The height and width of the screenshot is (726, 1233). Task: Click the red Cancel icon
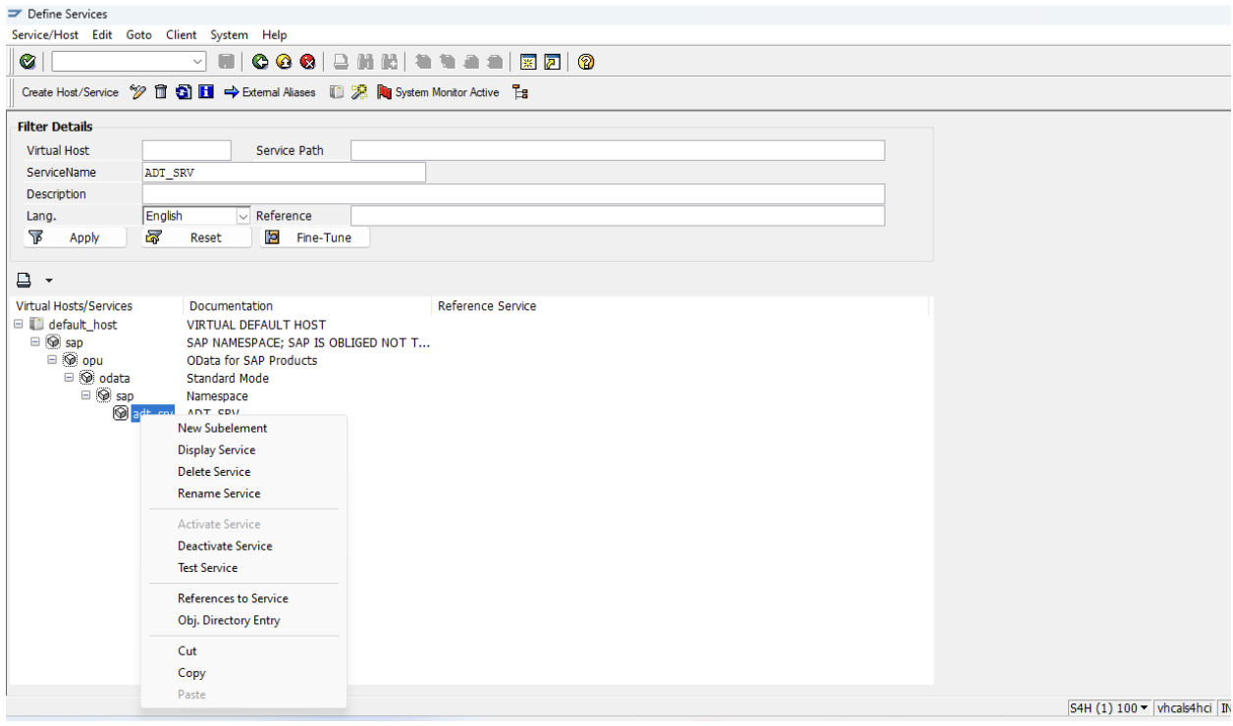coord(307,62)
